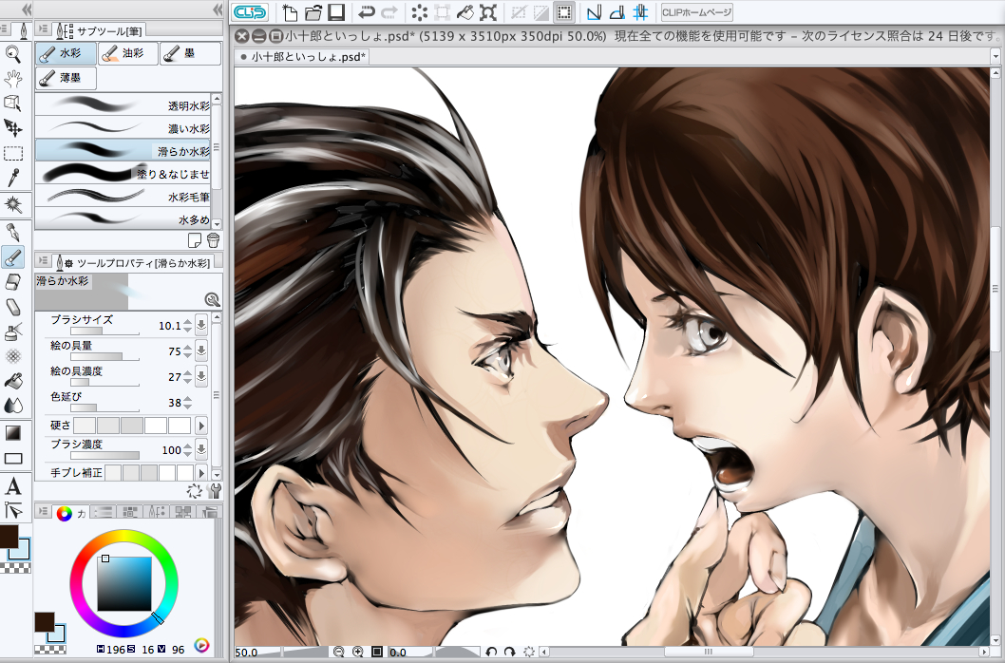Choose the 塗り&なじませ brush
This screenshot has width=1005, height=663.
(123, 173)
